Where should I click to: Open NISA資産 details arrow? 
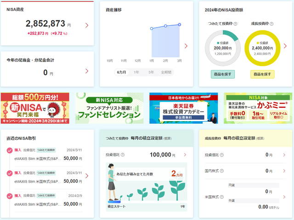(x=87, y=25)
